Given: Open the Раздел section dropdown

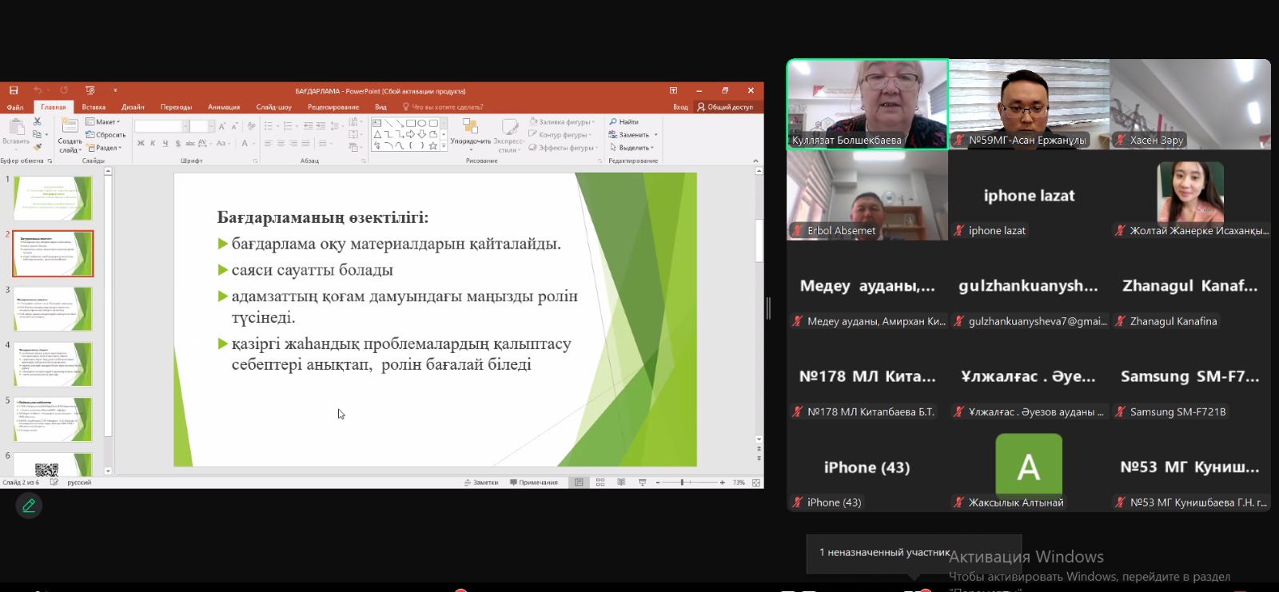Looking at the screenshot, I should (105, 148).
